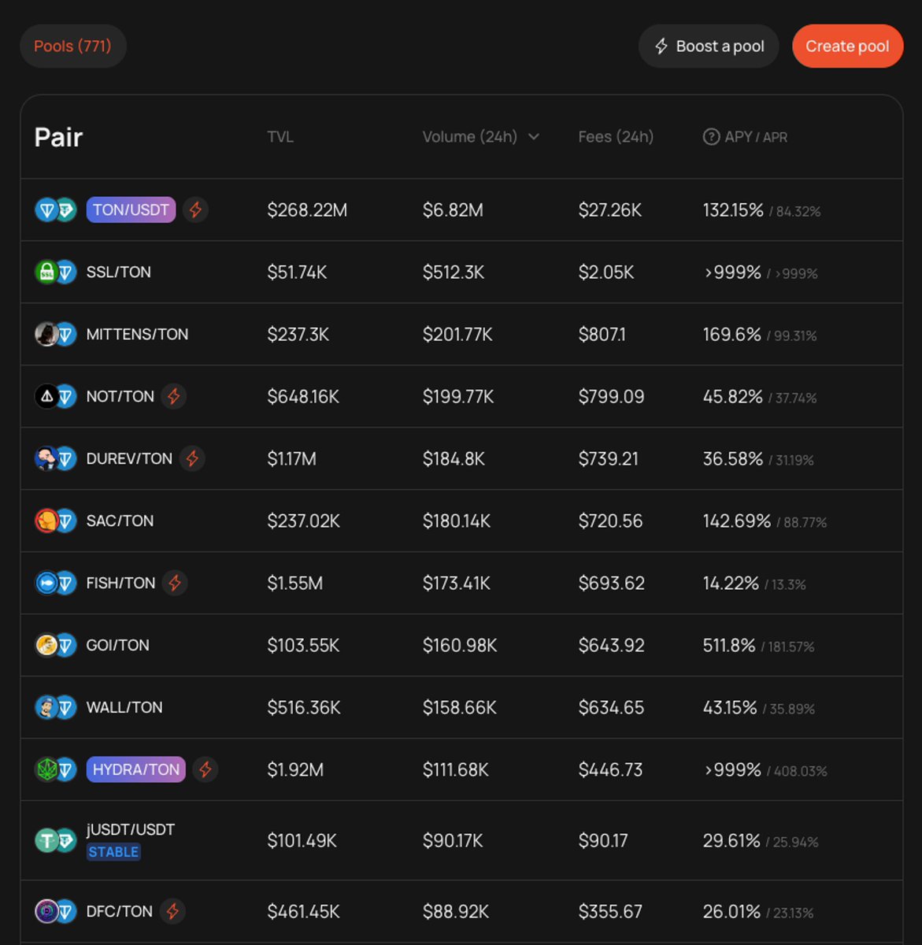Click the MITTENS/TON token pair icons
The width and height of the screenshot is (922, 945).
pyautogui.click(x=56, y=335)
